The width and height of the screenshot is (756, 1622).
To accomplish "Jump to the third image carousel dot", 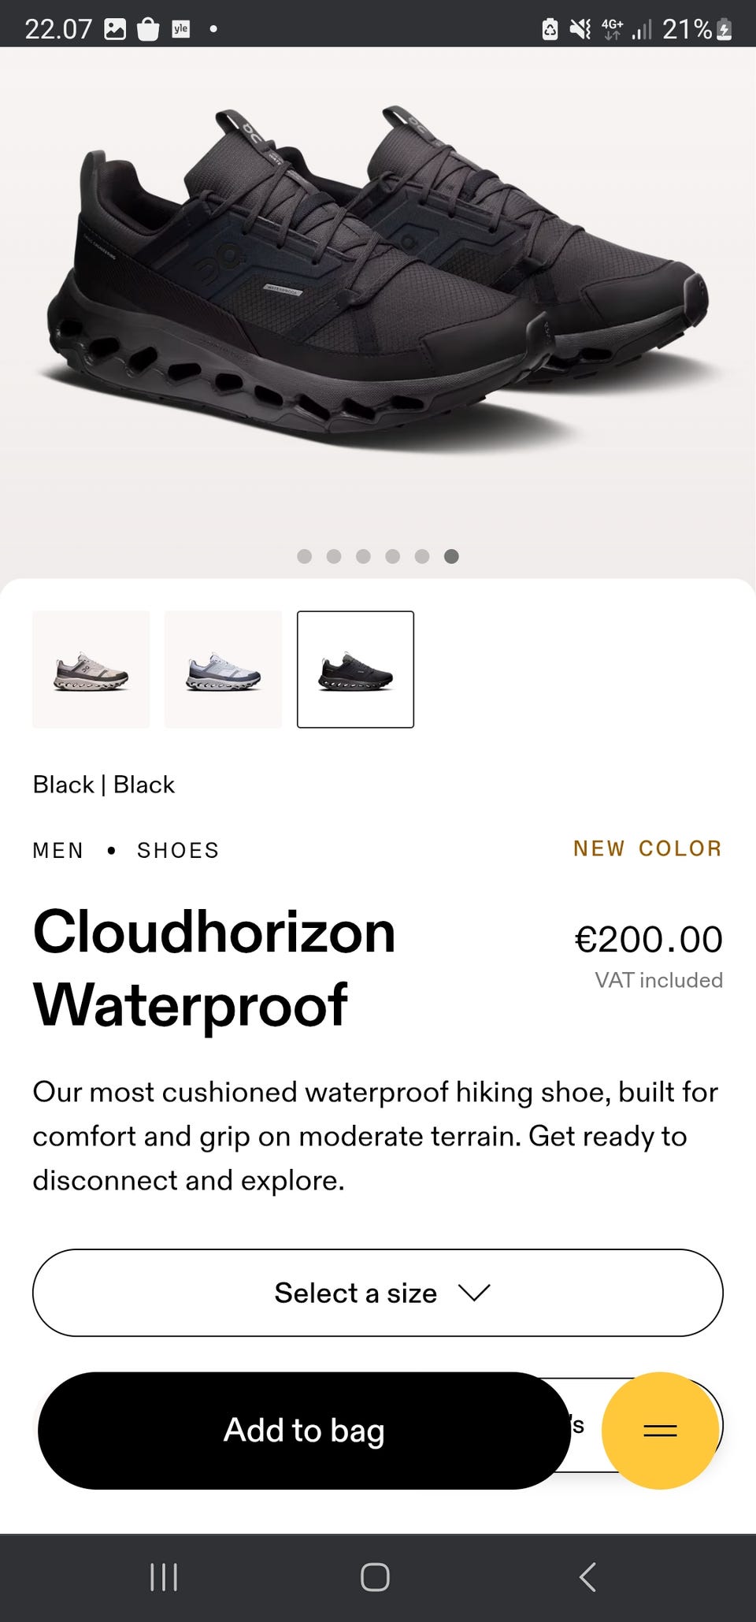I will tap(363, 557).
